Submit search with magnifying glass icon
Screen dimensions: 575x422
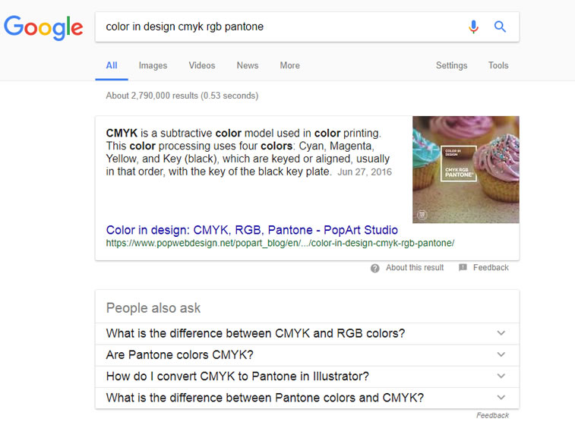[500, 27]
